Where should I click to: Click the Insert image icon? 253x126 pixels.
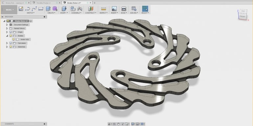(114, 9)
